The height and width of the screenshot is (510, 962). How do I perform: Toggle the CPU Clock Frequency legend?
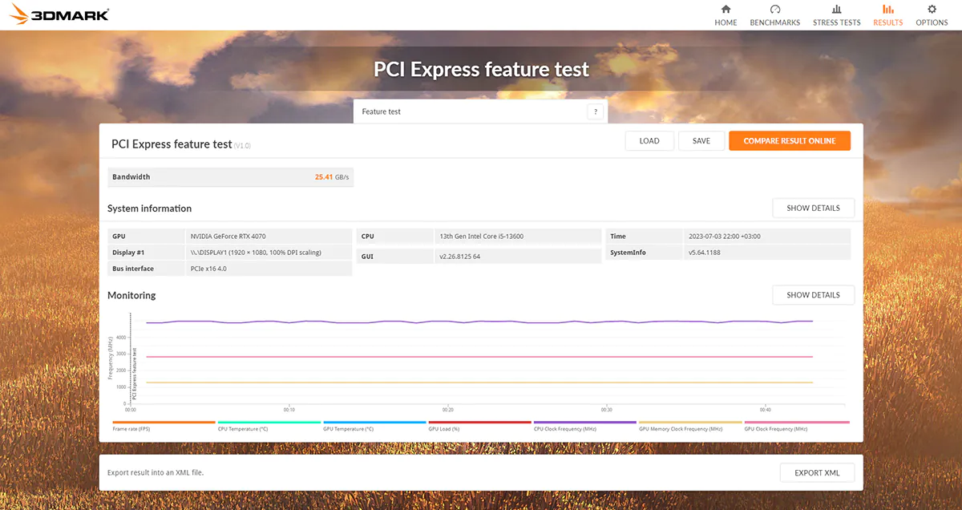(x=585, y=426)
